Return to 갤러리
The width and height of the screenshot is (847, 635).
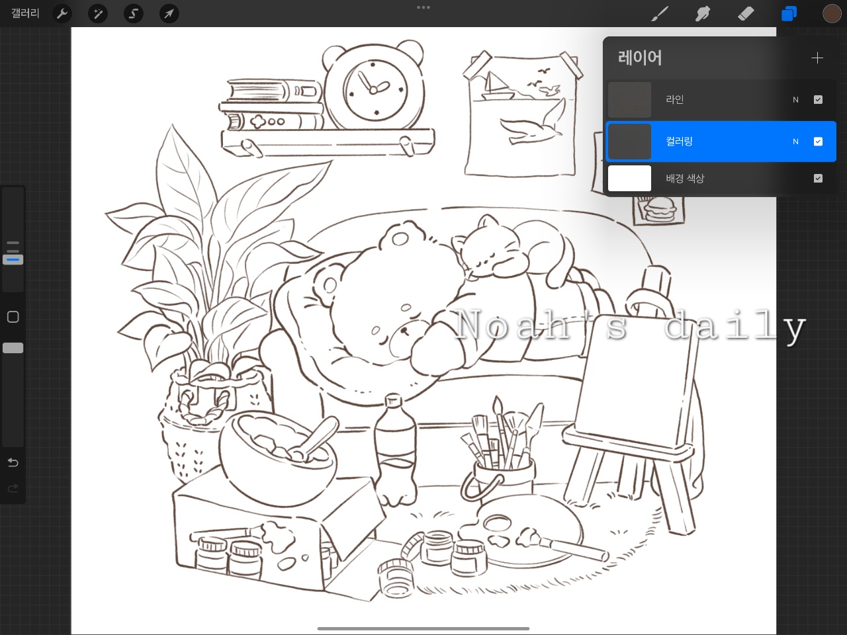click(x=25, y=13)
